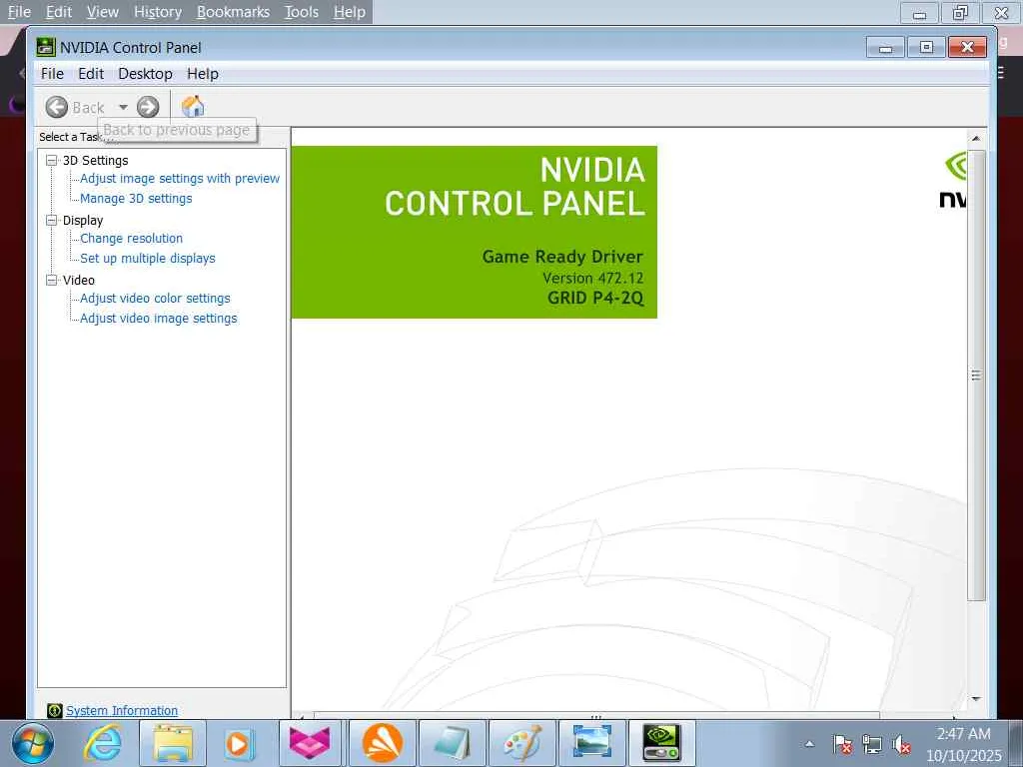This screenshot has width=1023, height=767.
Task: Click the muted volume tray icon
Action: point(901,744)
